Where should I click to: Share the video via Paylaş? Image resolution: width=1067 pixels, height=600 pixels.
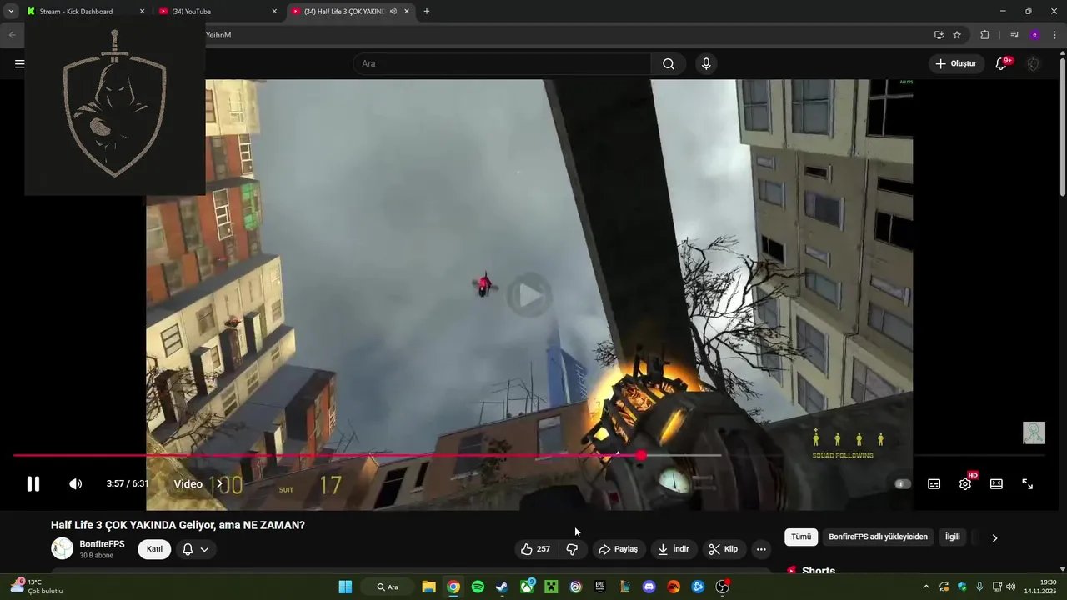[618, 549]
